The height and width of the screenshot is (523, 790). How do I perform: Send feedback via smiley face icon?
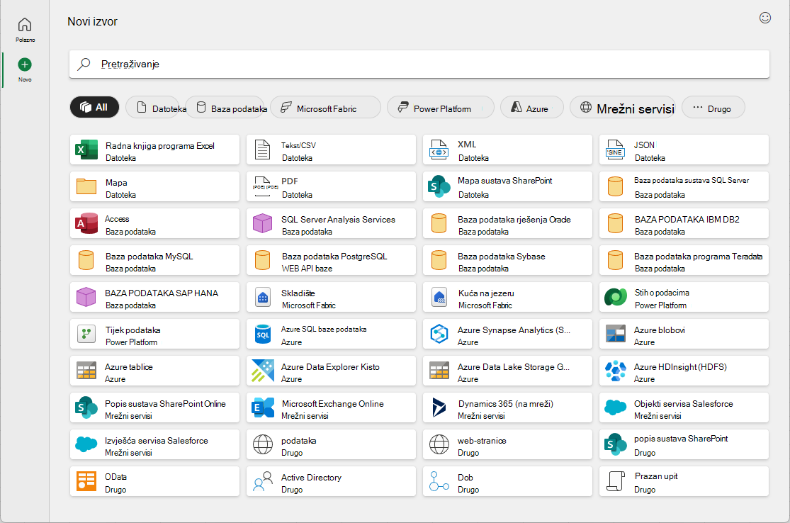pyautogui.click(x=764, y=18)
